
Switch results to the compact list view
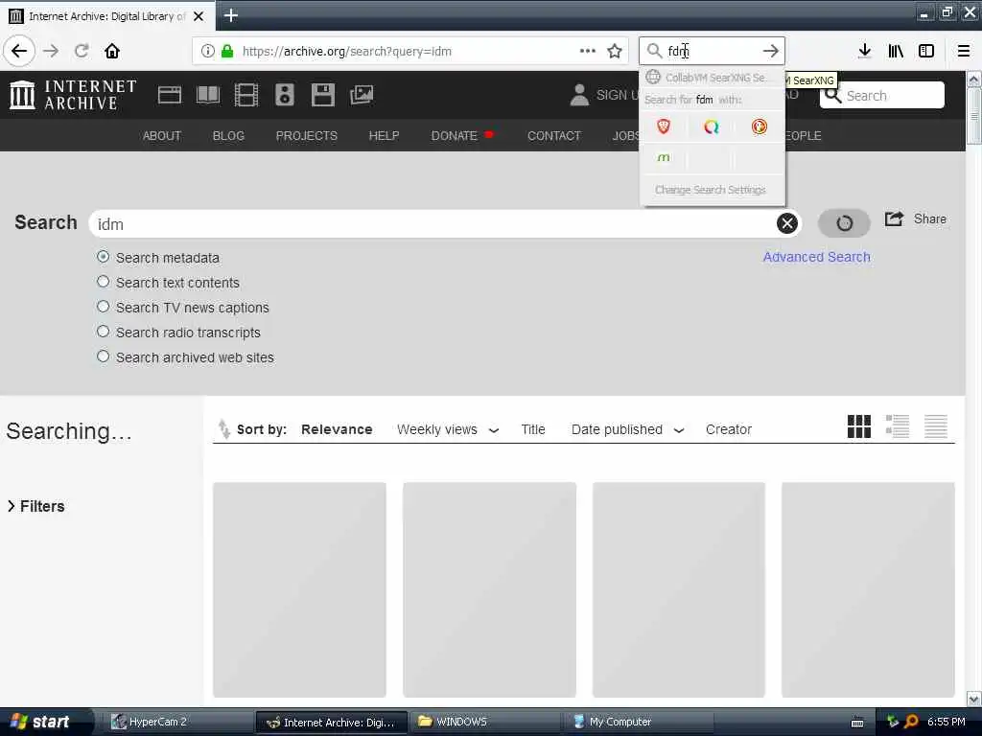click(936, 426)
